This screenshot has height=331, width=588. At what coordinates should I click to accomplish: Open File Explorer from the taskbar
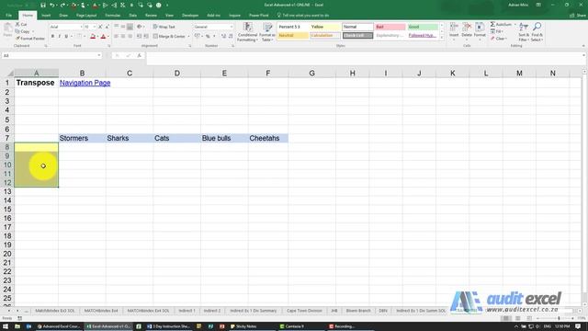click(x=17, y=326)
